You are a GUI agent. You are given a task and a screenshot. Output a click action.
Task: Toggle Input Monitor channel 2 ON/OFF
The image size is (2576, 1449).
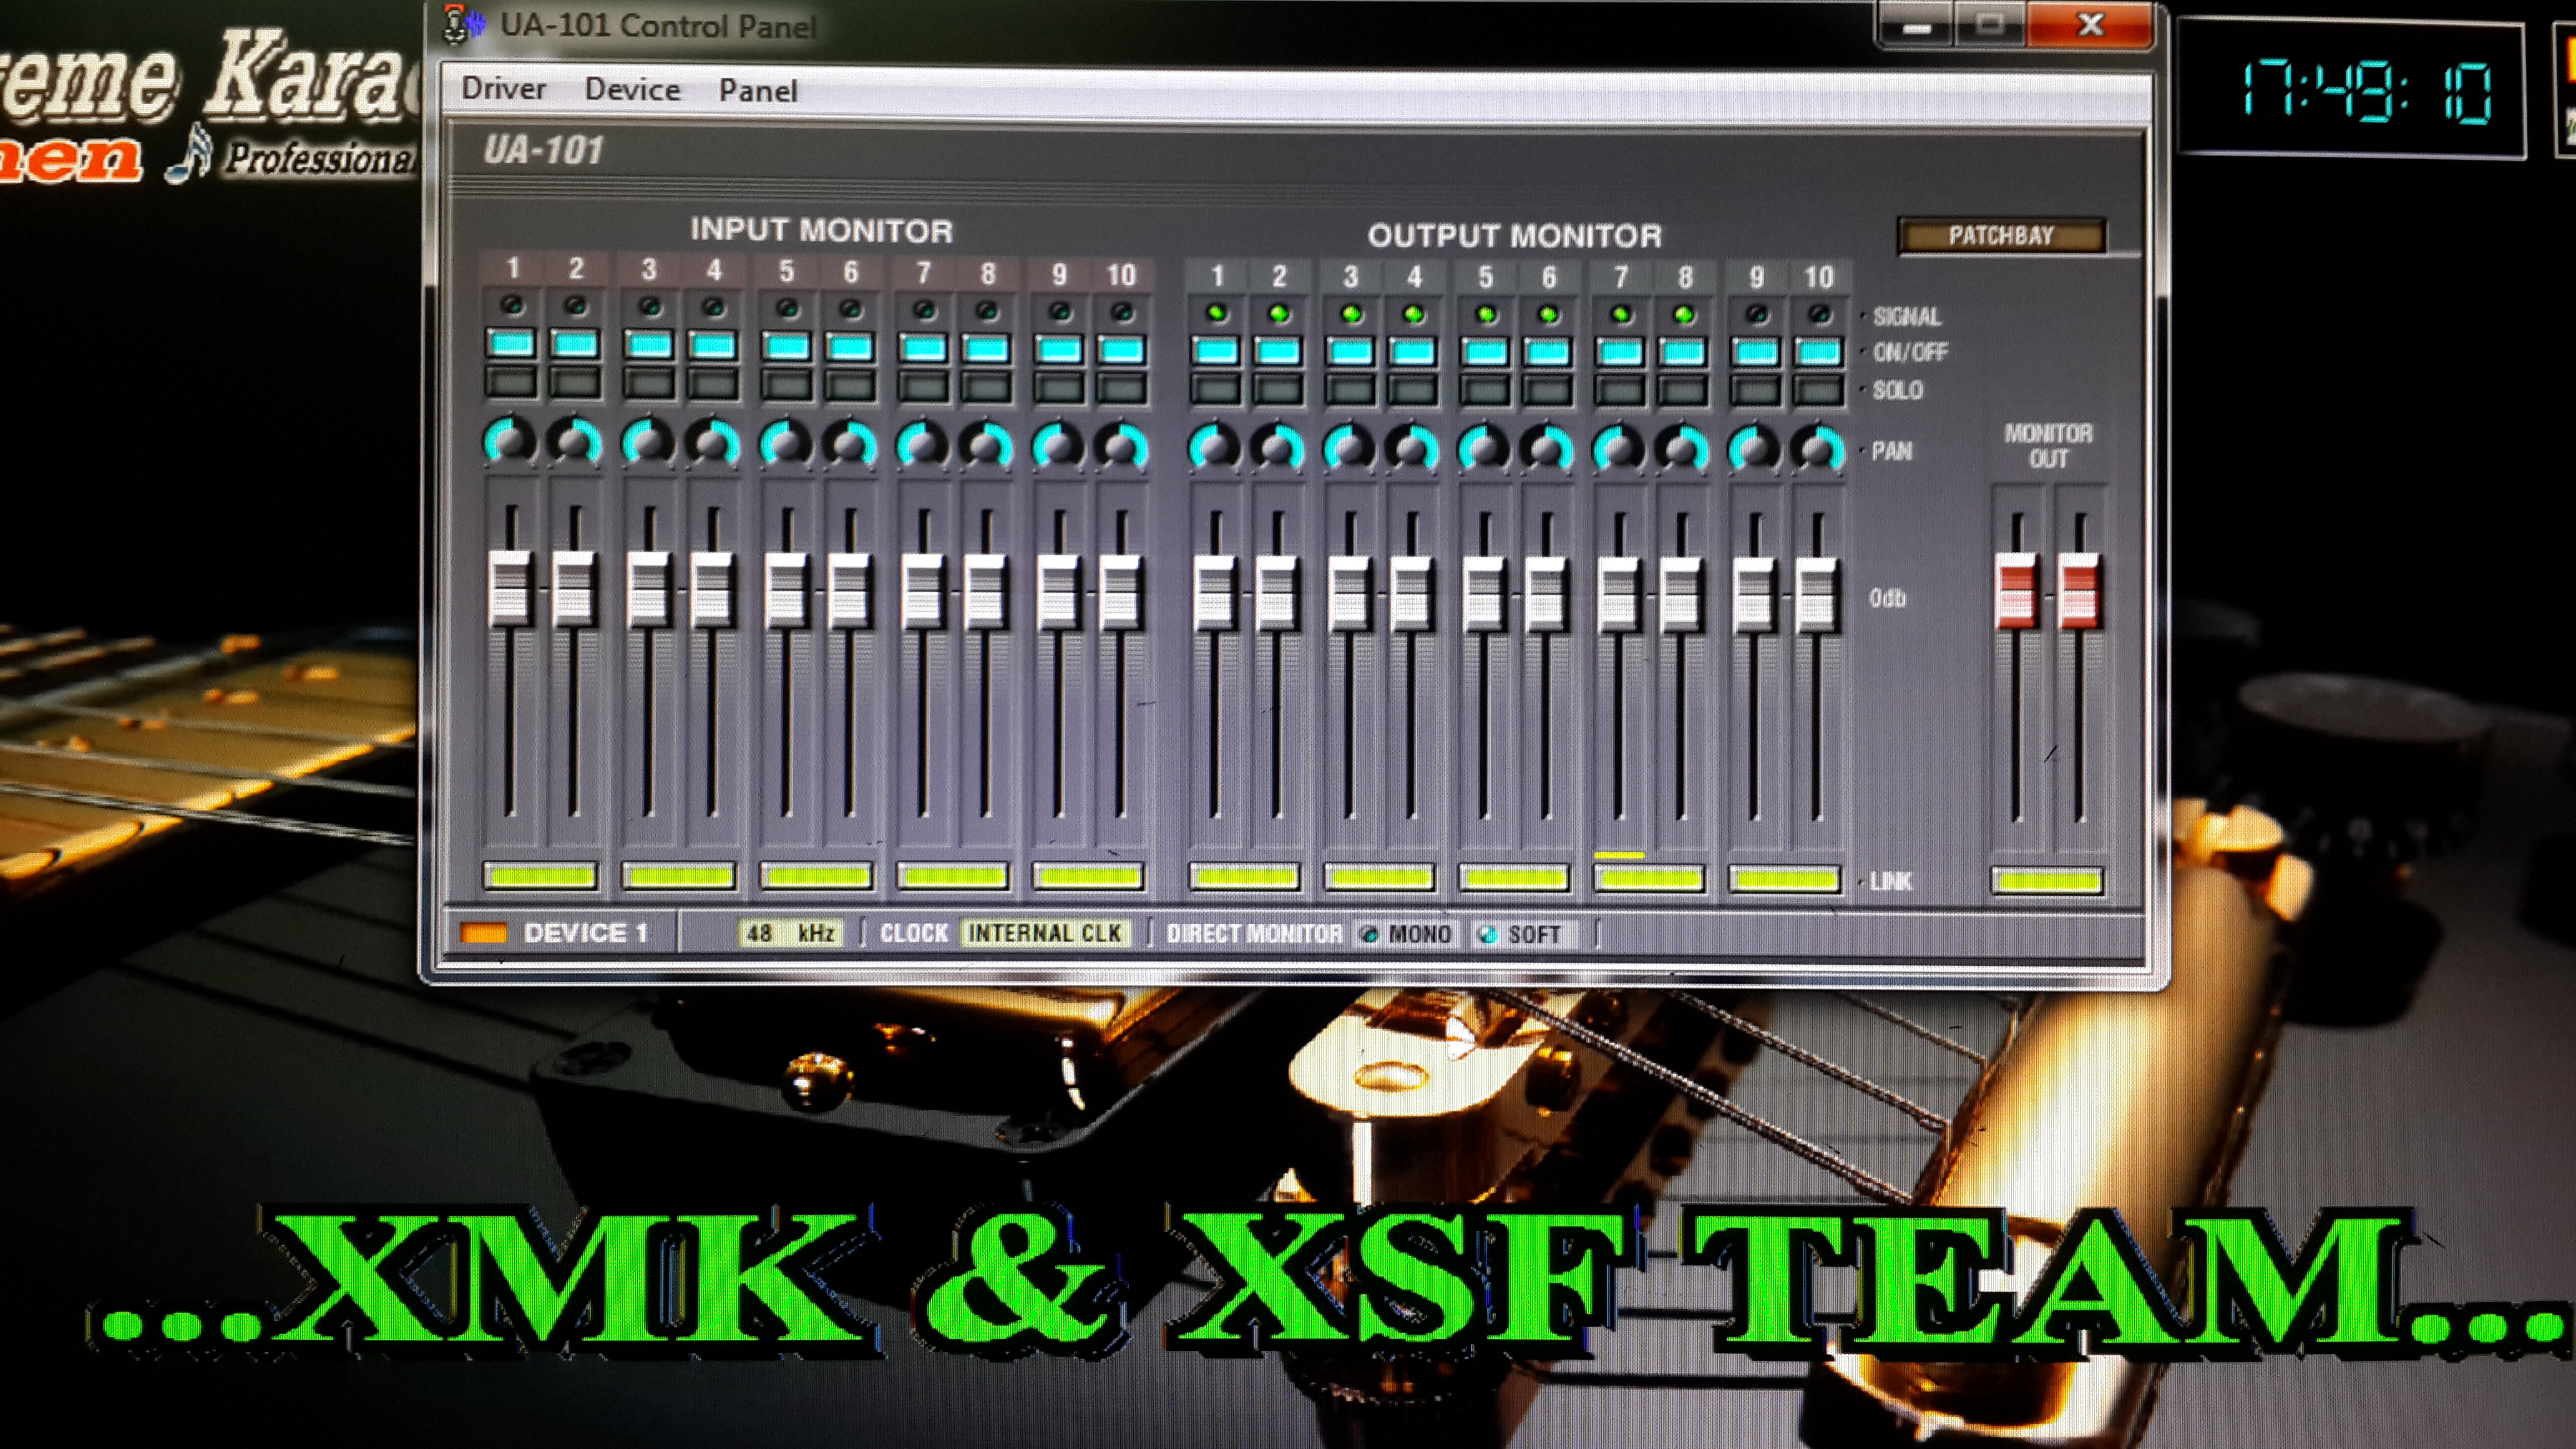[x=575, y=345]
